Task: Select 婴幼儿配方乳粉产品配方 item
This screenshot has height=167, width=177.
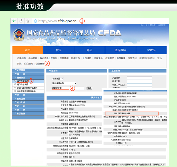Action: pos(27,88)
